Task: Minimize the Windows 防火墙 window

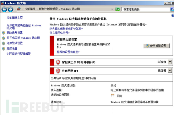Action: click(x=166, y=3)
